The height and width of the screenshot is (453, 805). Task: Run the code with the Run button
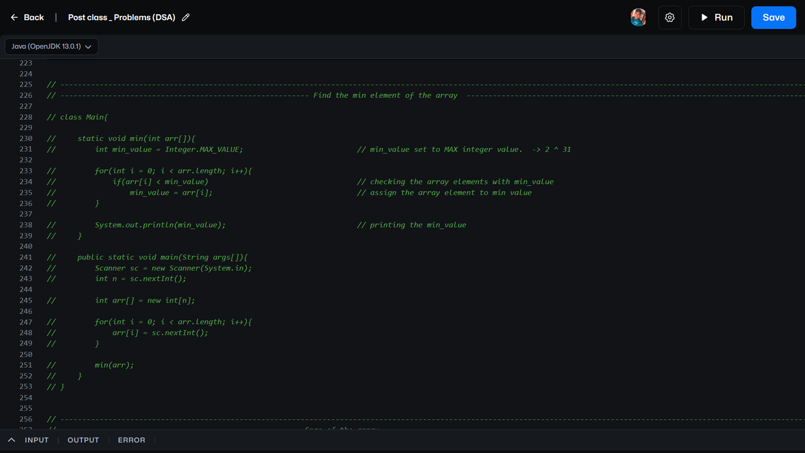[716, 17]
